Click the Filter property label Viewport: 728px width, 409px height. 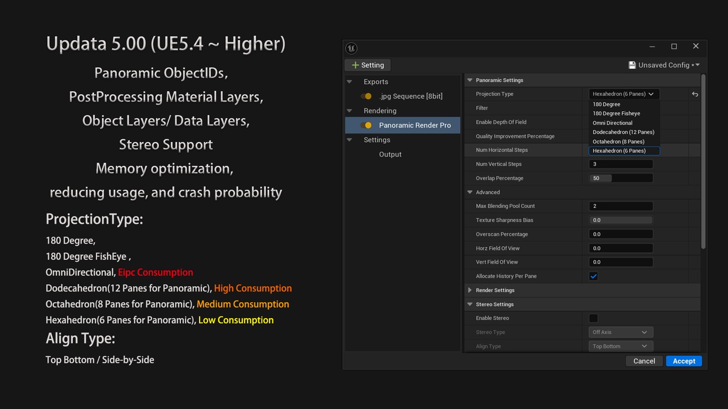(482, 108)
